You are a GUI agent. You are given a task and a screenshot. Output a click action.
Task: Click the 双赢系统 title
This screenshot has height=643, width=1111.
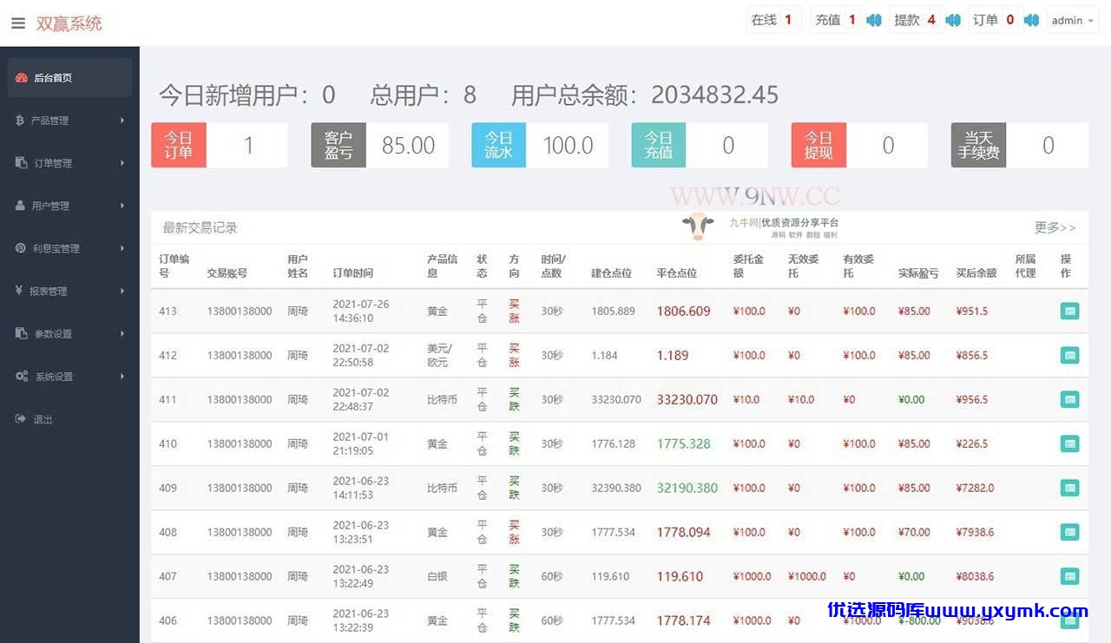tap(69, 23)
